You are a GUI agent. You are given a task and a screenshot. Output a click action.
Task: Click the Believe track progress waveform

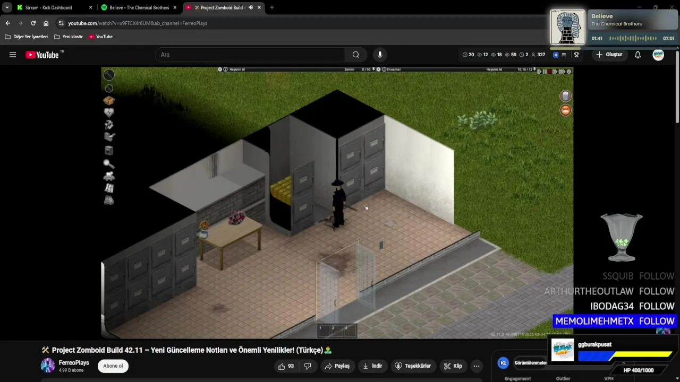coord(633,38)
